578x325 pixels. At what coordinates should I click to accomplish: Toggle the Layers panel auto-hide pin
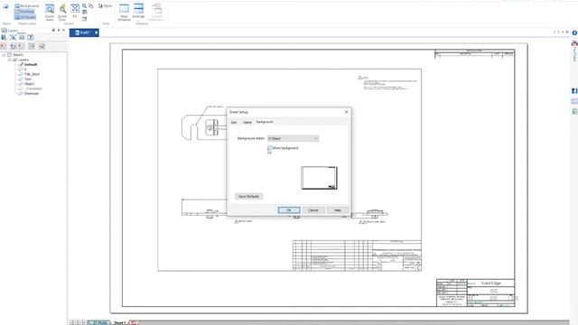point(59,30)
